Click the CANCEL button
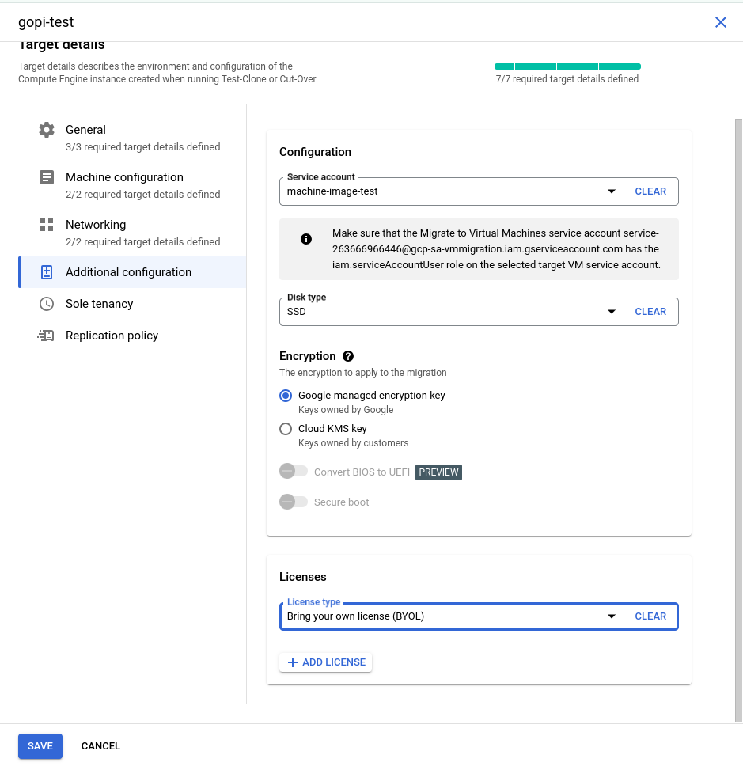This screenshot has width=743, height=766. pyautogui.click(x=100, y=746)
